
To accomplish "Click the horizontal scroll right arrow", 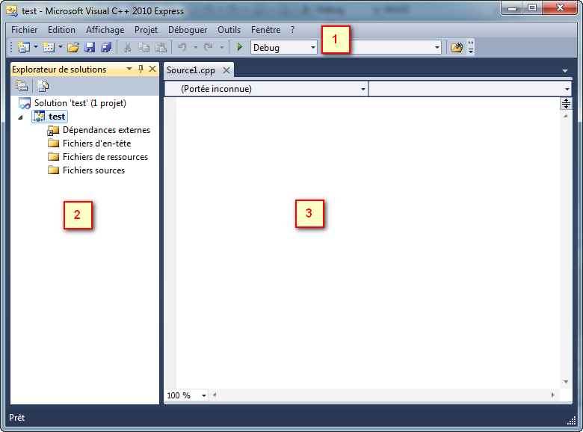I will tap(553, 395).
